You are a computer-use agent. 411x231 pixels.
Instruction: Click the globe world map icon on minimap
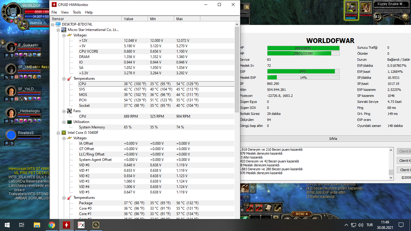pyautogui.click(x=406, y=17)
